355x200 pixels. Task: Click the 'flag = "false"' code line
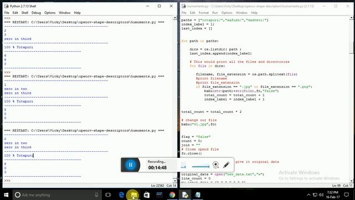click(196, 137)
